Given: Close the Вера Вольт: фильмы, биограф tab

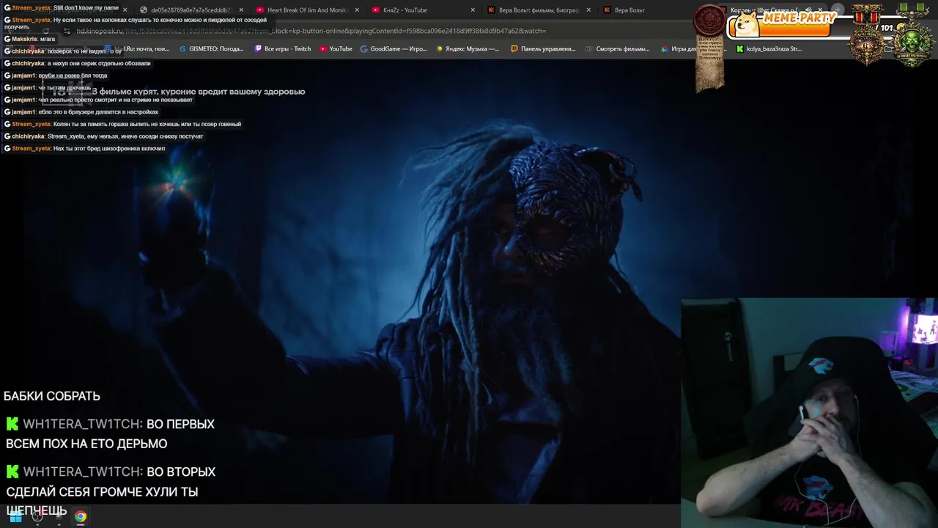Looking at the screenshot, I should tap(588, 10).
